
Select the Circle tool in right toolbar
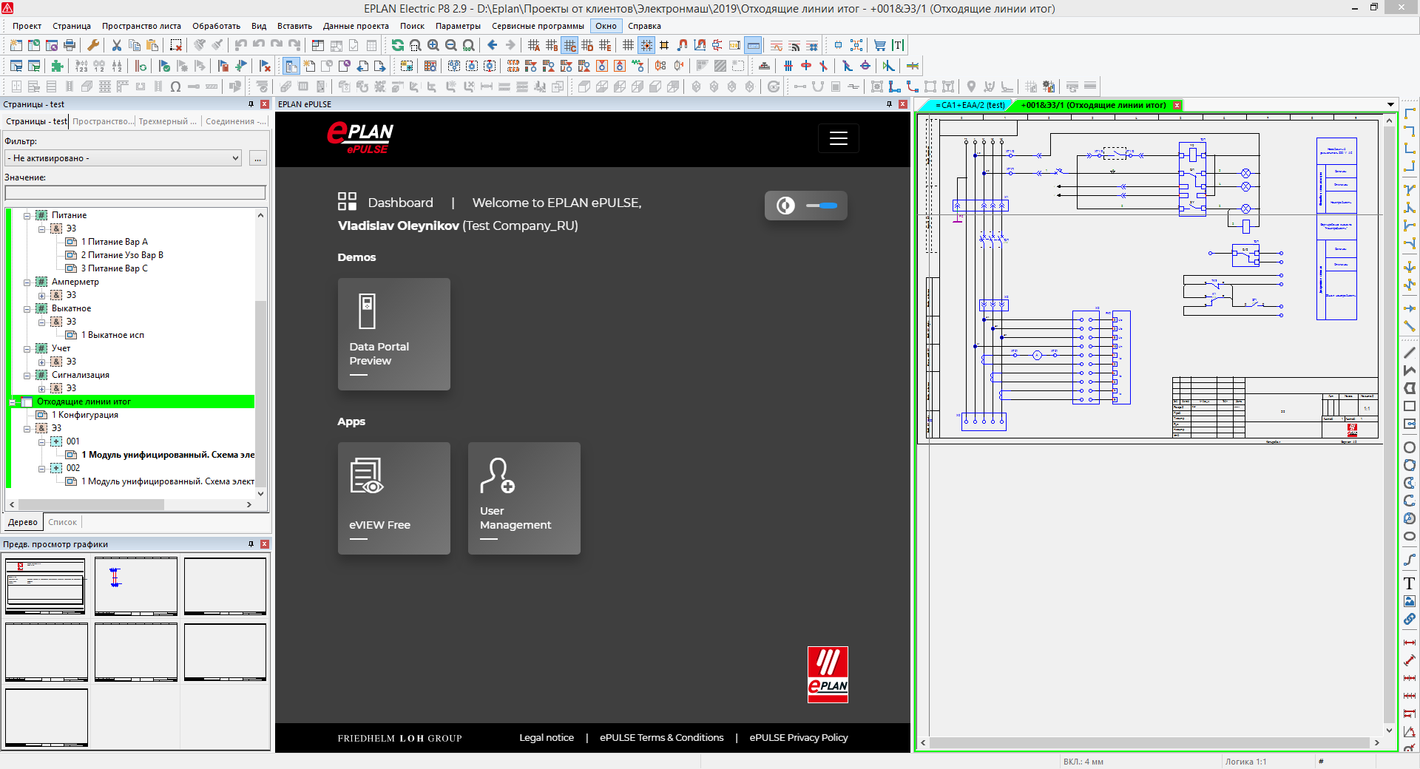click(1410, 447)
